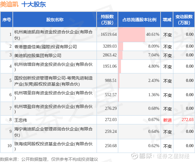This screenshot has width=195, height=162.
Task: Click shareholder 杭州增量自有资金投资合伙企业
Action: coord(53,95)
